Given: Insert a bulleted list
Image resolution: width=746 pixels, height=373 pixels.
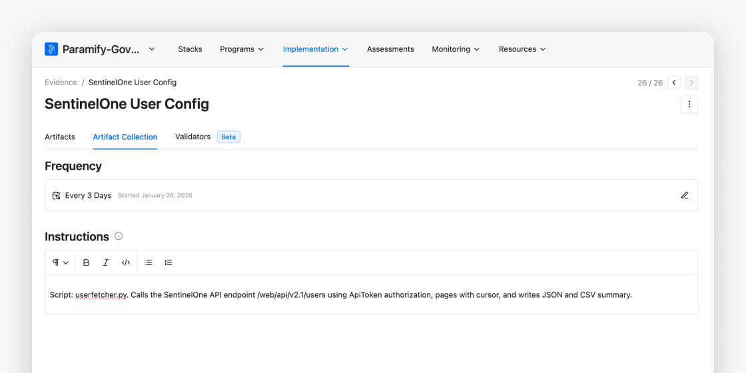Looking at the screenshot, I should coord(149,262).
